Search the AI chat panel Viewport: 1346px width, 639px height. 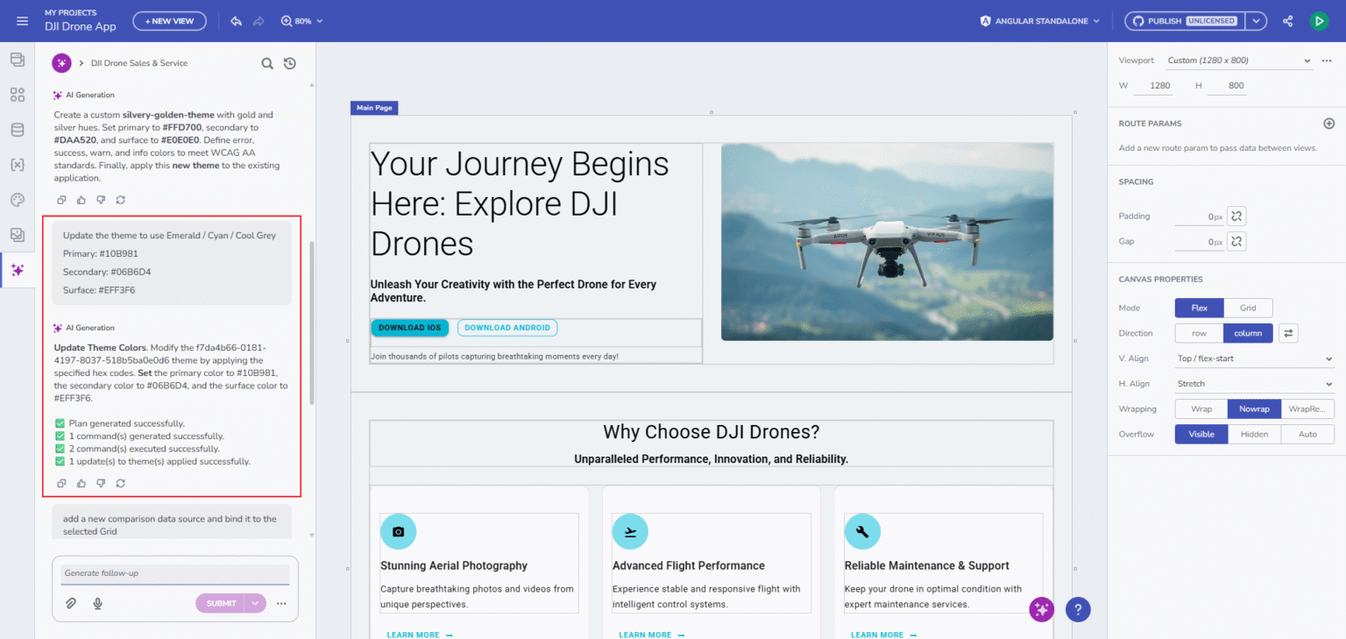click(x=267, y=63)
